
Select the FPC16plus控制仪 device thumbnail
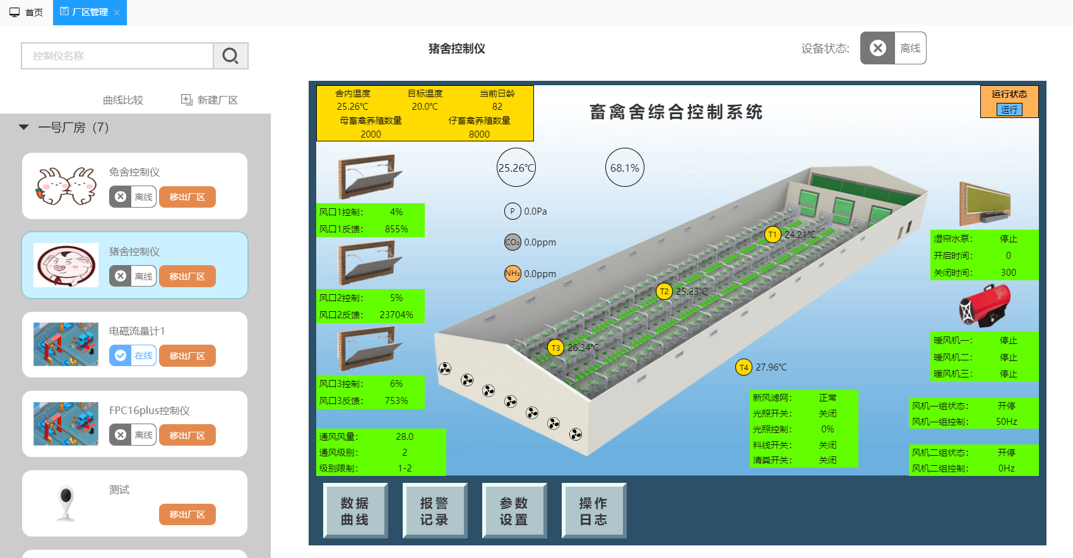tap(66, 424)
